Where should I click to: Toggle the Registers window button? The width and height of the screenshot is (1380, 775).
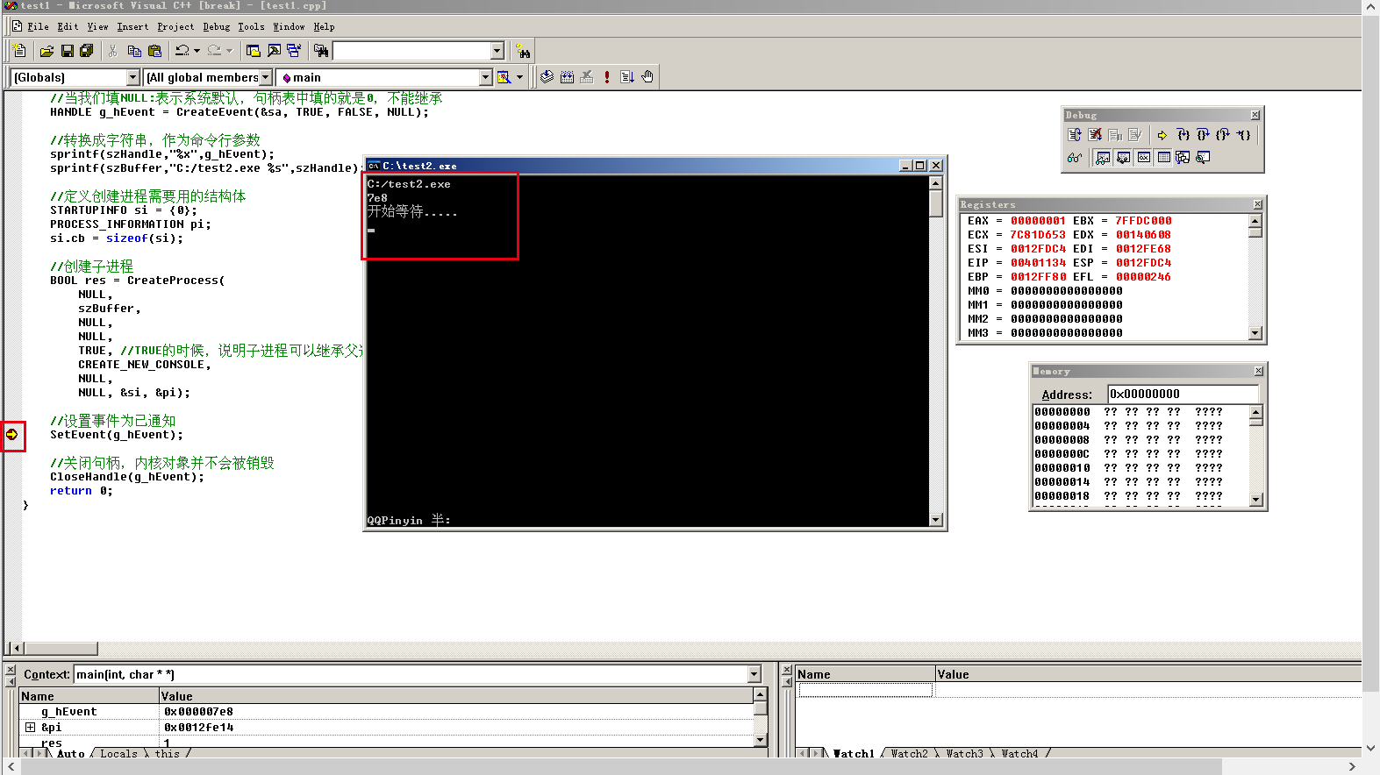pyautogui.click(x=1144, y=158)
